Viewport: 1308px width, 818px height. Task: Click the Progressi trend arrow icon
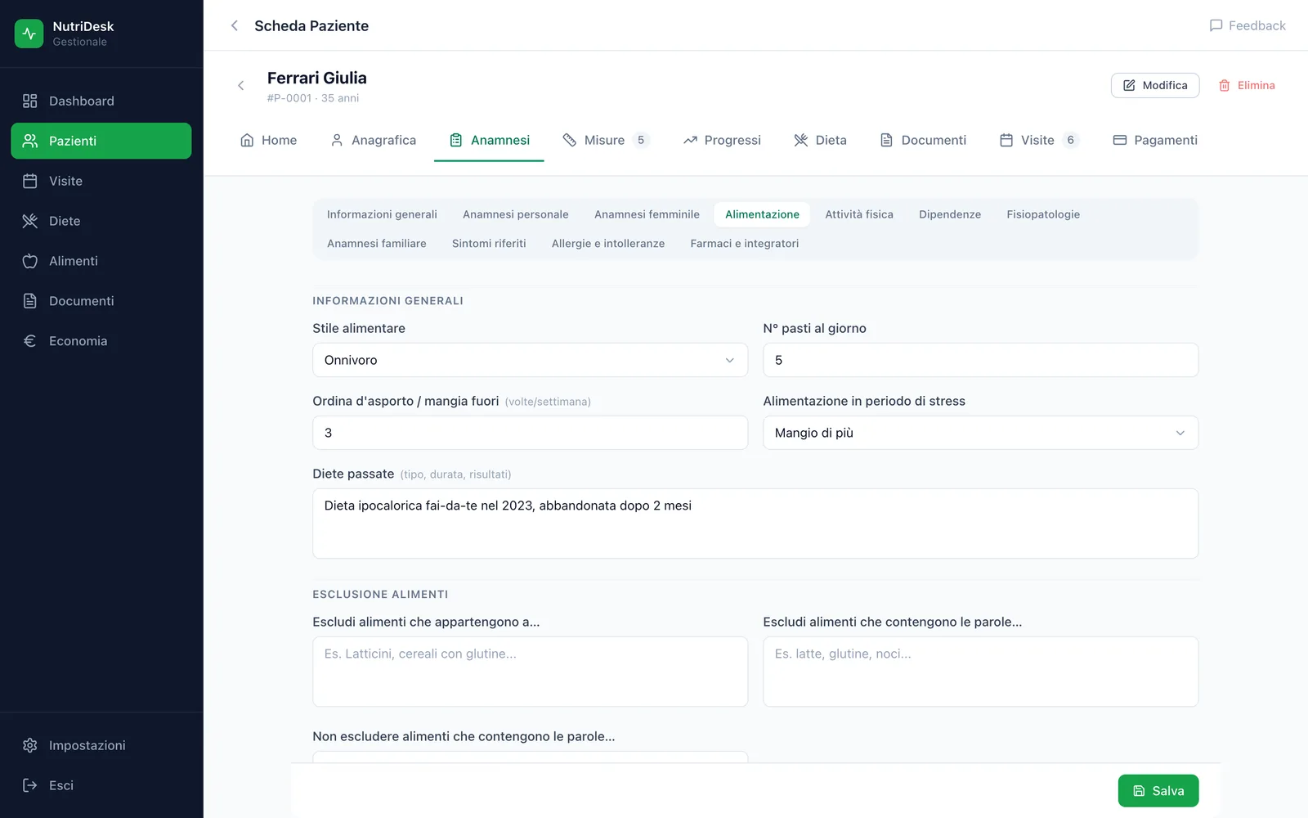[x=690, y=140]
